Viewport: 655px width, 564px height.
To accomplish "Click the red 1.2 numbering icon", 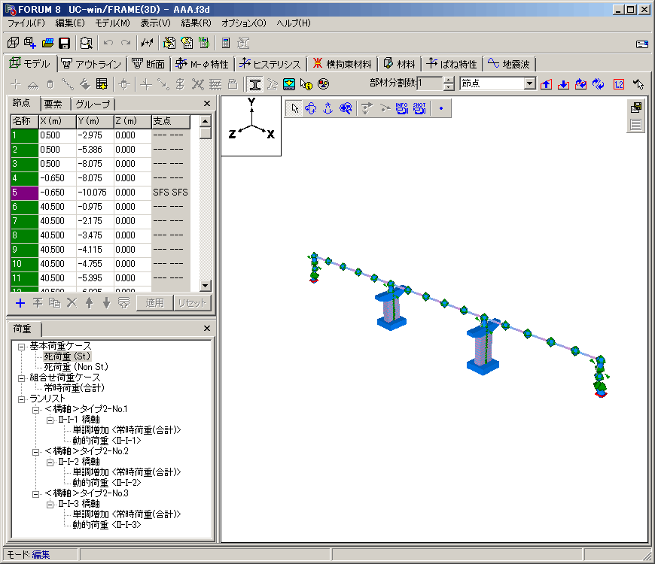I will (619, 84).
